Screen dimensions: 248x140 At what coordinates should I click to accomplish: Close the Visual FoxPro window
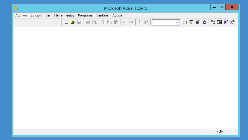(x=232, y=7)
